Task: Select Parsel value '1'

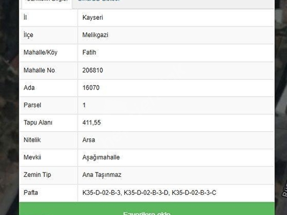Action: coord(84,105)
